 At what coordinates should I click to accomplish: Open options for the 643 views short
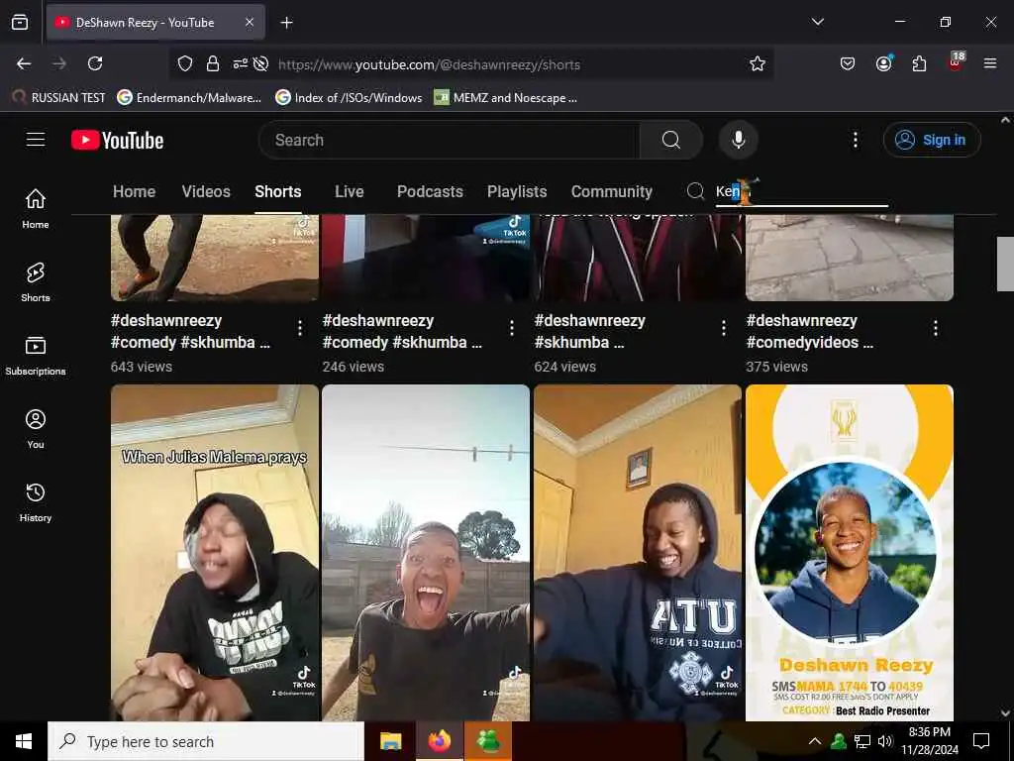[299, 328]
